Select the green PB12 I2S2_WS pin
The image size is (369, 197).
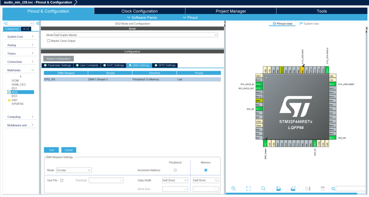click(x=332, y=138)
